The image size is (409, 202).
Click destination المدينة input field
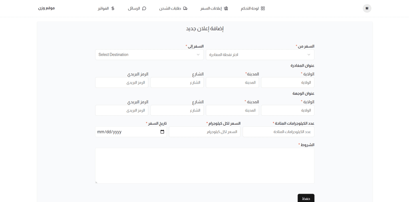(x=232, y=110)
